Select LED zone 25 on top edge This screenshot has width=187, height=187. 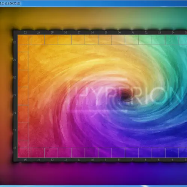[x=51, y=40]
